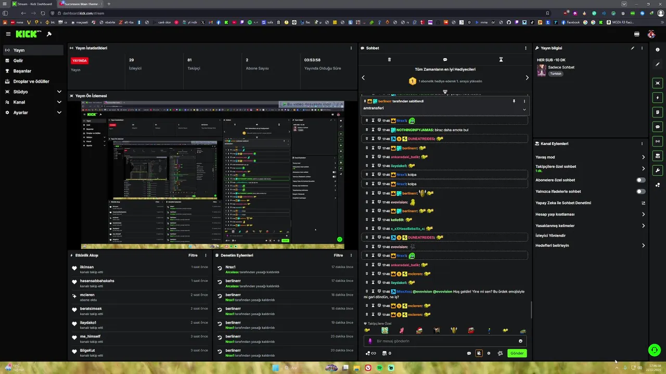Expand the Kanal sidebar section
This screenshot has height=374, width=666.
59,102
